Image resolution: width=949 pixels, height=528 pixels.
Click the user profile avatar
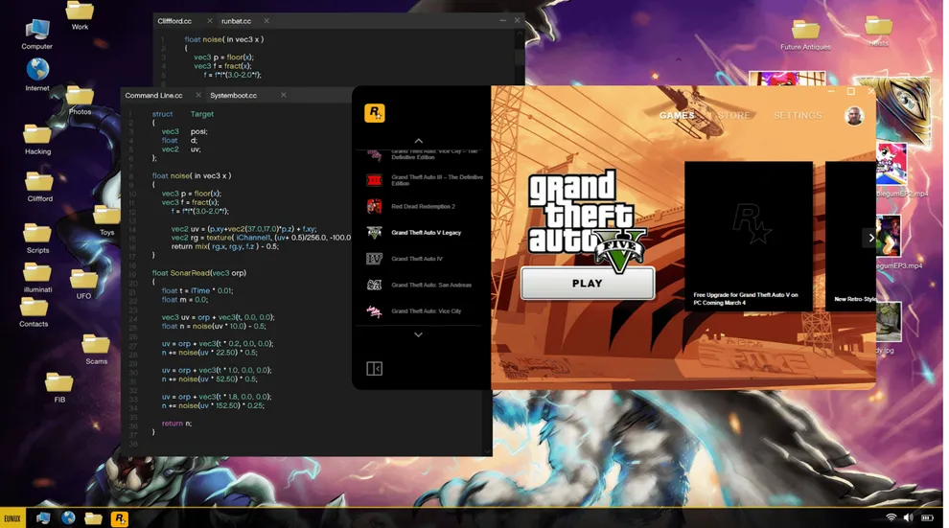point(854,115)
